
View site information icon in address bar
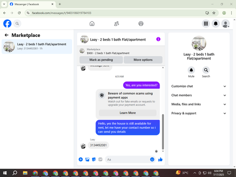pyautogui.click(x=28, y=13)
